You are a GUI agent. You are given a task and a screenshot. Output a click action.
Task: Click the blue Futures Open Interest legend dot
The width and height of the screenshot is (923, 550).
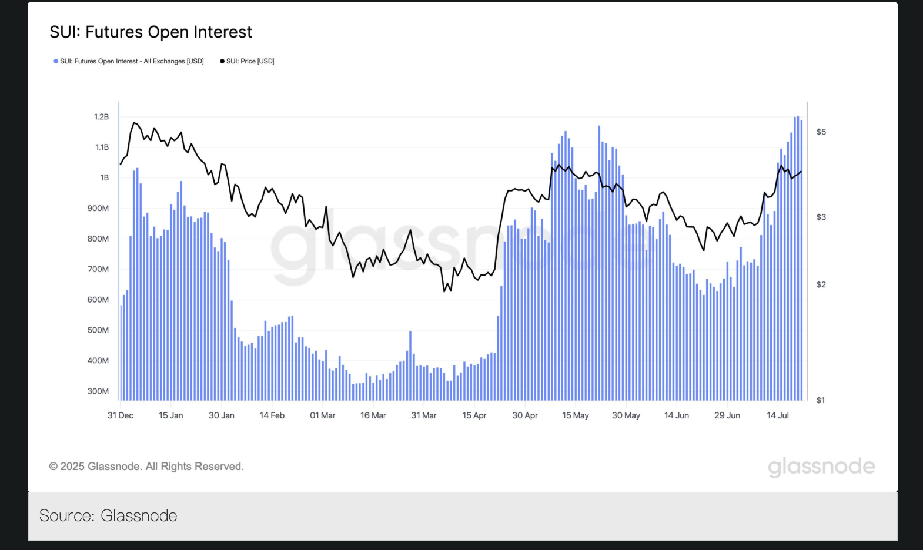[56, 61]
